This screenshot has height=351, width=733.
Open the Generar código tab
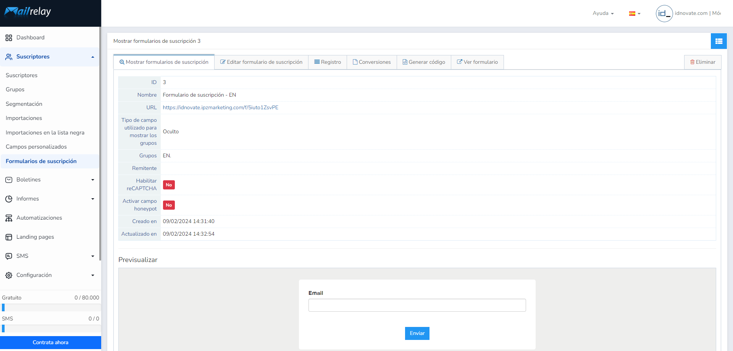(x=424, y=62)
